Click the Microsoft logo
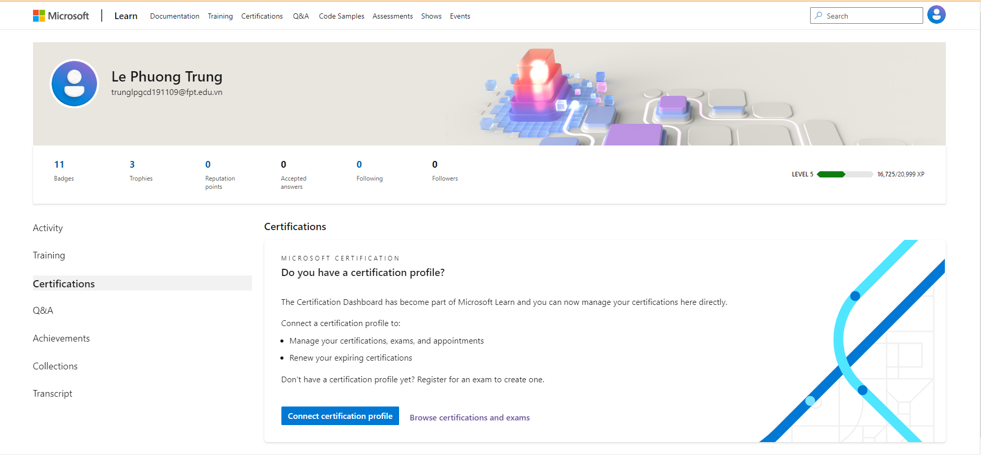The width and height of the screenshot is (981, 455). pyautogui.click(x=61, y=16)
